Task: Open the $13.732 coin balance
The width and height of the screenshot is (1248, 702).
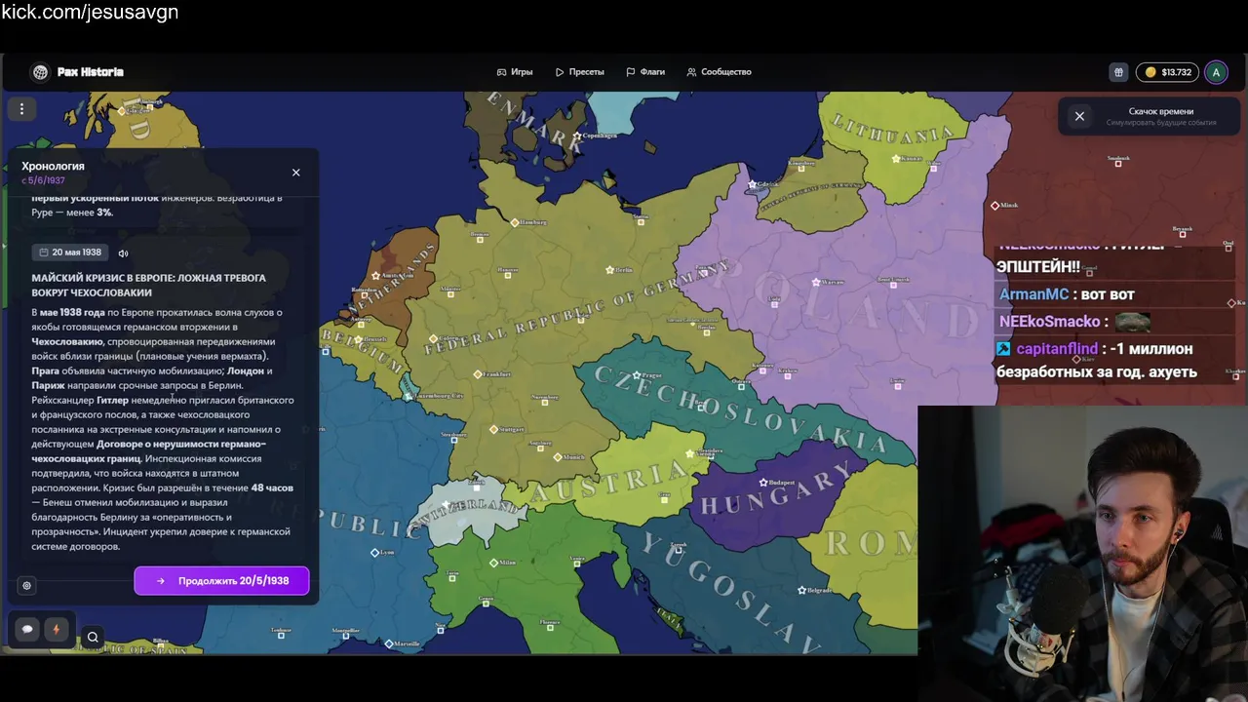Action: pos(1168,72)
